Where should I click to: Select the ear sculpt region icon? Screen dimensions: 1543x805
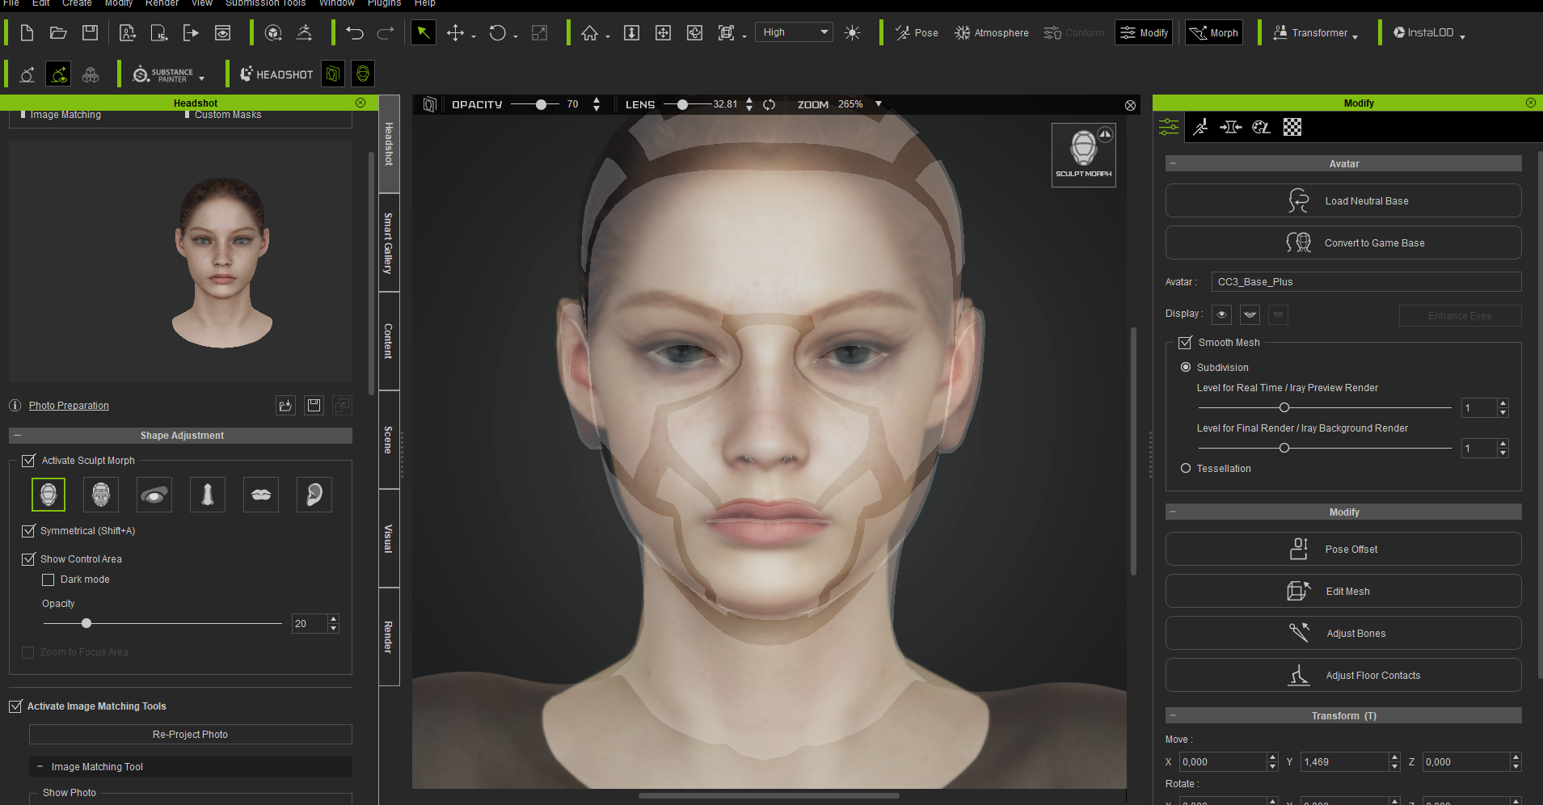[x=314, y=494]
